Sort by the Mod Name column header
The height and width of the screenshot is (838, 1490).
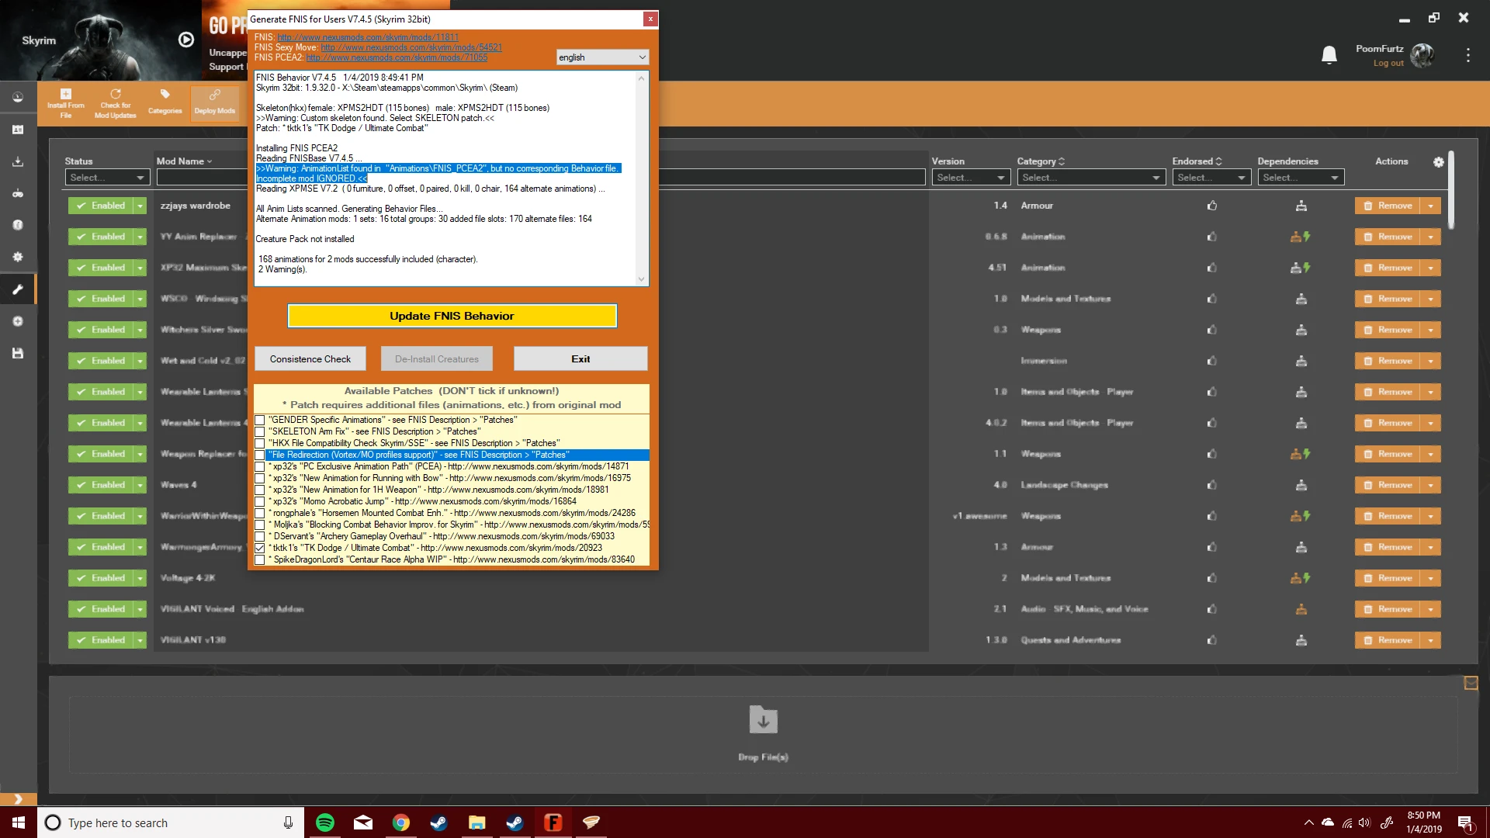pyautogui.click(x=184, y=161)
